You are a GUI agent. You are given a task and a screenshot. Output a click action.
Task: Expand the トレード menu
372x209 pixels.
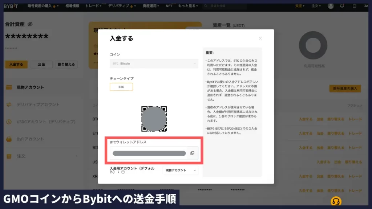(93, 6)
